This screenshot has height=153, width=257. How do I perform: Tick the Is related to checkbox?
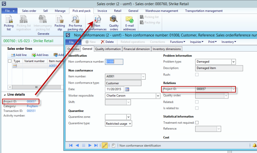point(197,108)
